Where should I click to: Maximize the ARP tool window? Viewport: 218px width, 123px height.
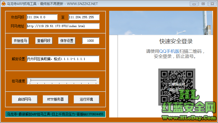203,4
